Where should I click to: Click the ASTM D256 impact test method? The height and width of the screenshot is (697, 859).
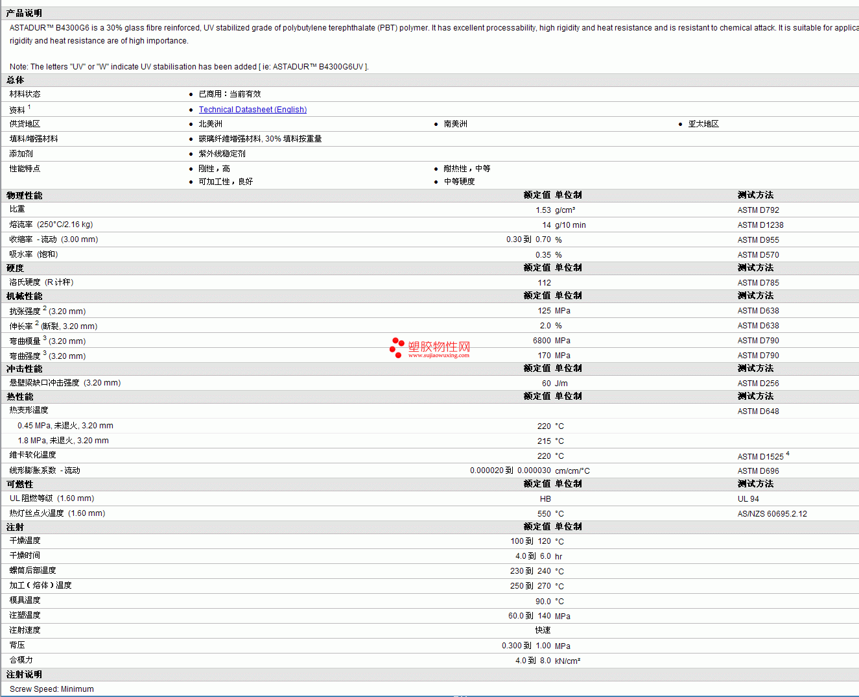click(x=759, y=384)
